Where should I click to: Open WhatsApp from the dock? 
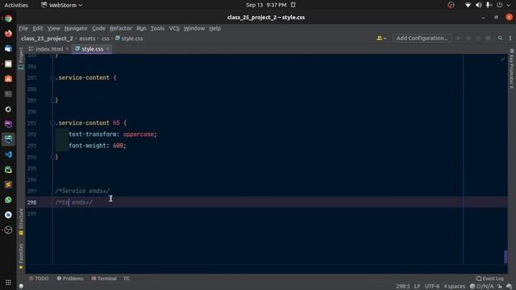tap(8, 200)
